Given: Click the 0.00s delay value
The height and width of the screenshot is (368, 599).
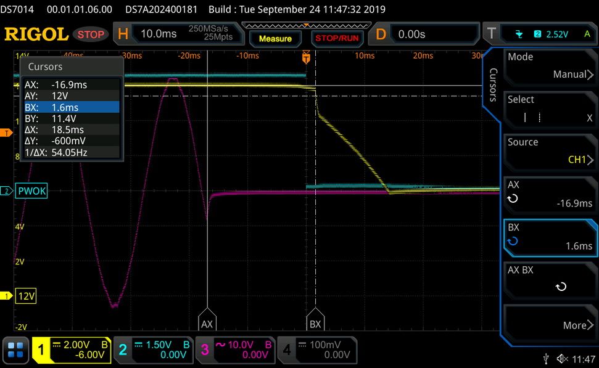Looking at the screenshot, I should 411,35.
